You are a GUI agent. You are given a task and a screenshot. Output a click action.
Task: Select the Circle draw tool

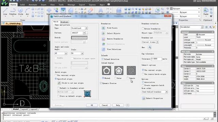pos(20,12)
